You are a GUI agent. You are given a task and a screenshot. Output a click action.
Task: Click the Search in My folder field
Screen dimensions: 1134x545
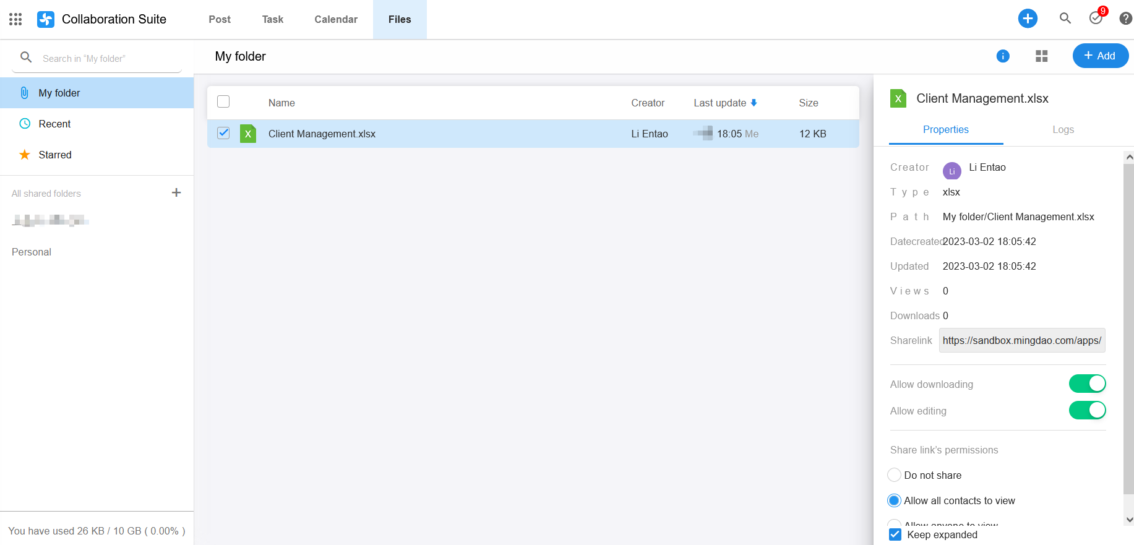pos(105,58)
